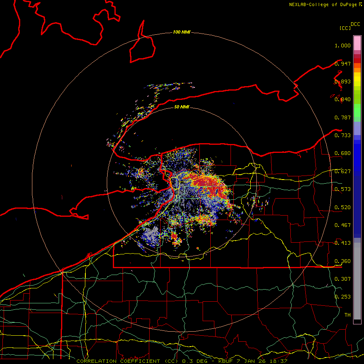Pick the gray segment of color bar

coord(357,281)
